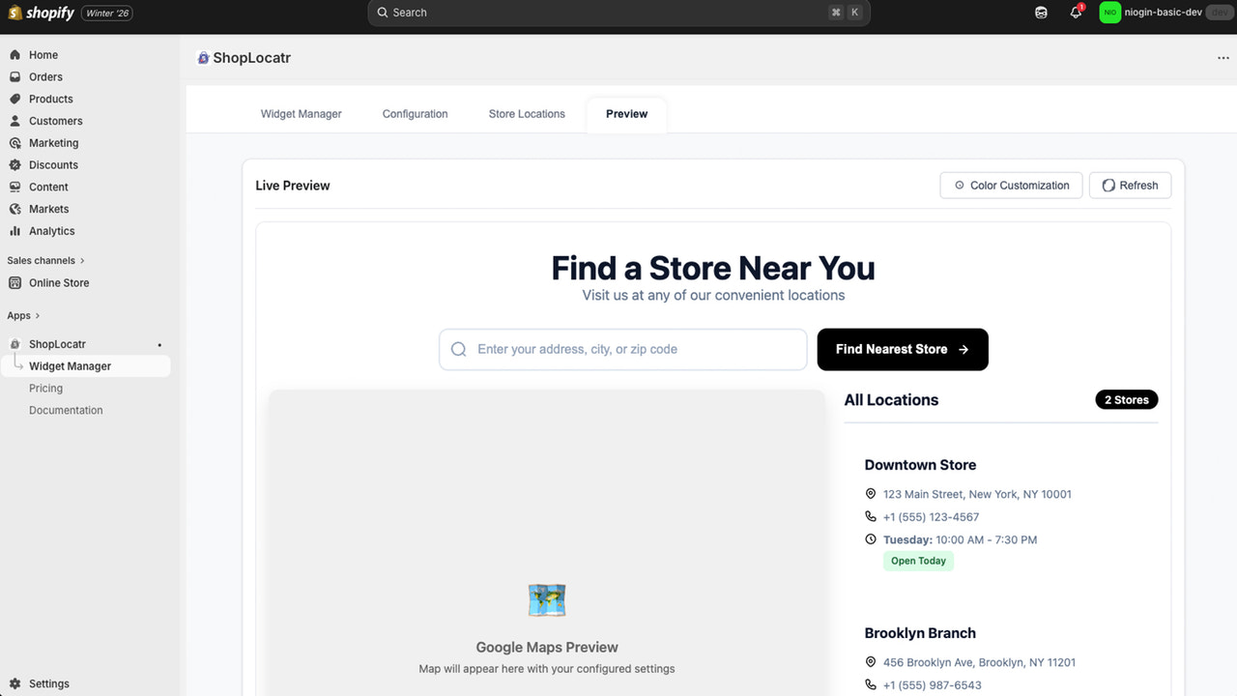
Task: Click the Refresh button
Action: coord(1130,186)
